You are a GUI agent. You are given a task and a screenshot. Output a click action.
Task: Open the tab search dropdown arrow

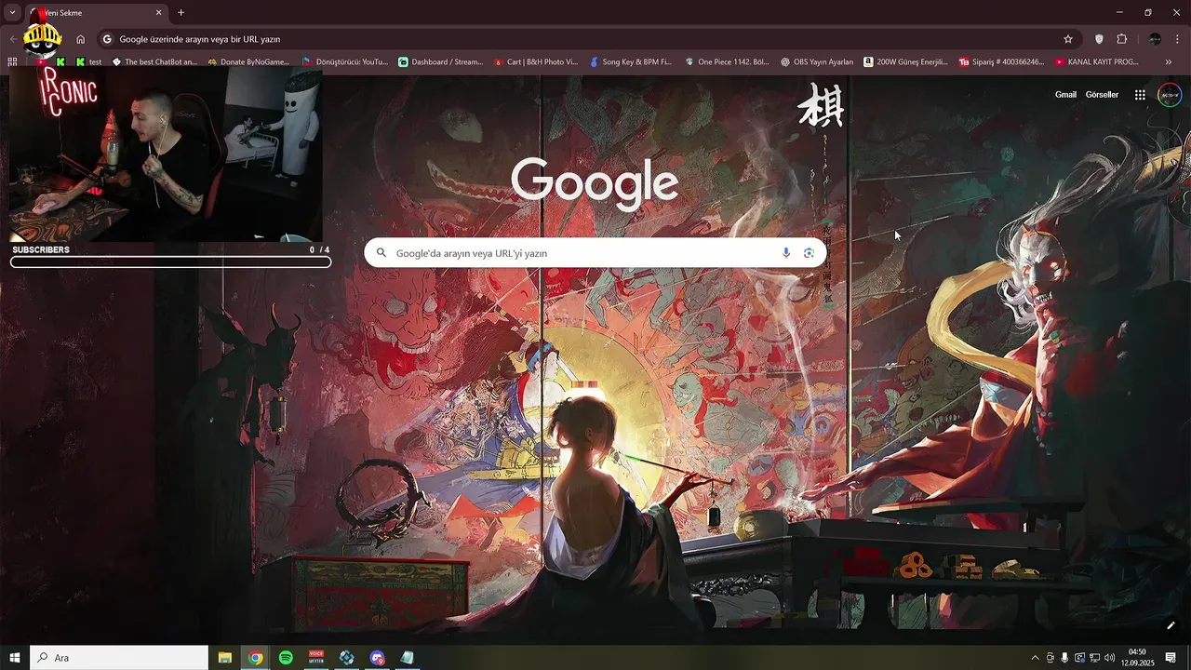pyautogui.click(x=12, y=13)
